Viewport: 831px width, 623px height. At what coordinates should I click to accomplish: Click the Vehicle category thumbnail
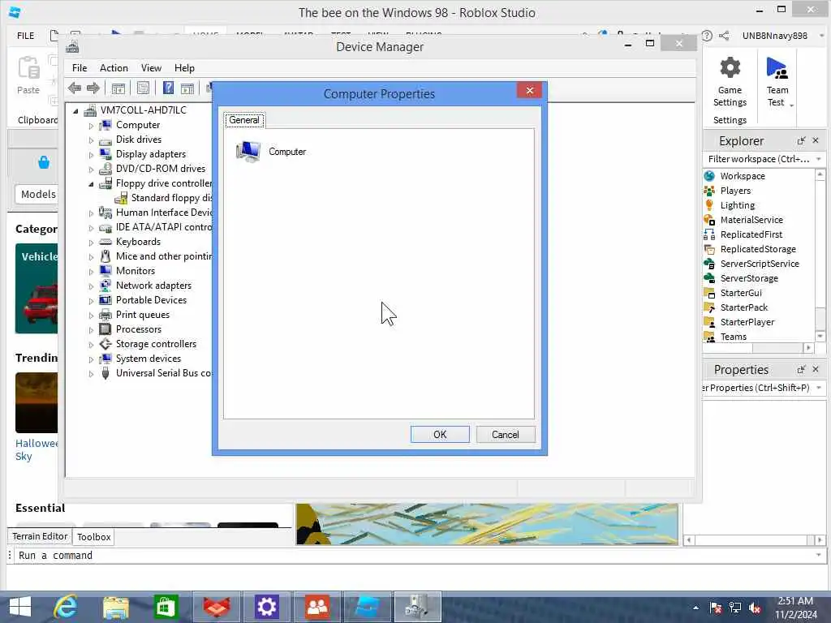coord(37,288)
